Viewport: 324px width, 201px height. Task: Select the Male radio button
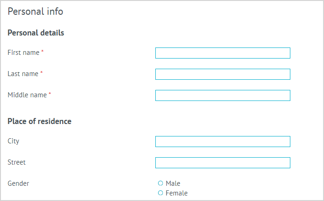point(160,183)
